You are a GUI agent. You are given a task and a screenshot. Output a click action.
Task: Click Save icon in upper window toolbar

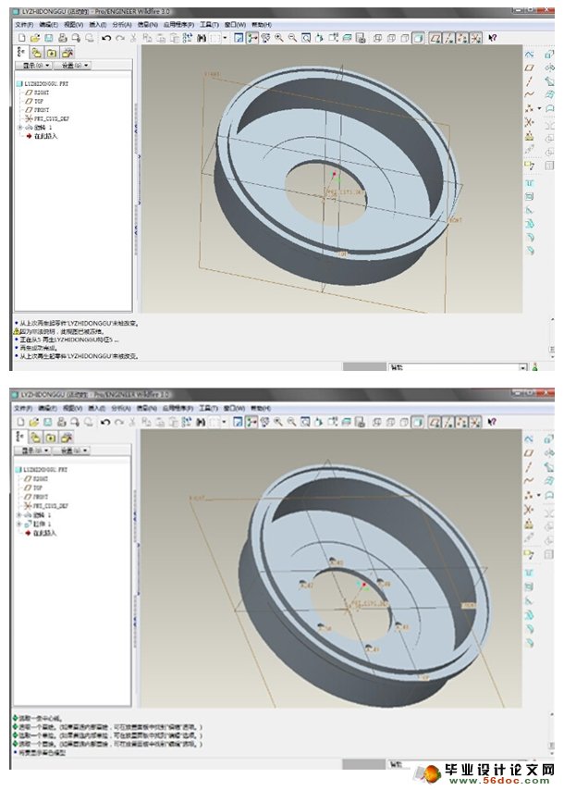click(x=49, y=38)
